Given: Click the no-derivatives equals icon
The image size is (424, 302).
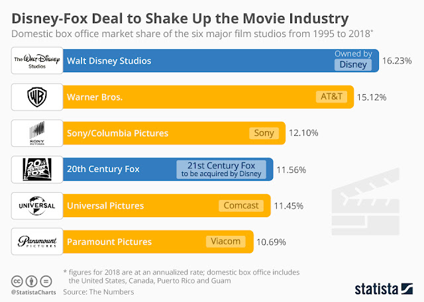Looking at the screenshot, I should pyautogui.click(x=46, y=281).
